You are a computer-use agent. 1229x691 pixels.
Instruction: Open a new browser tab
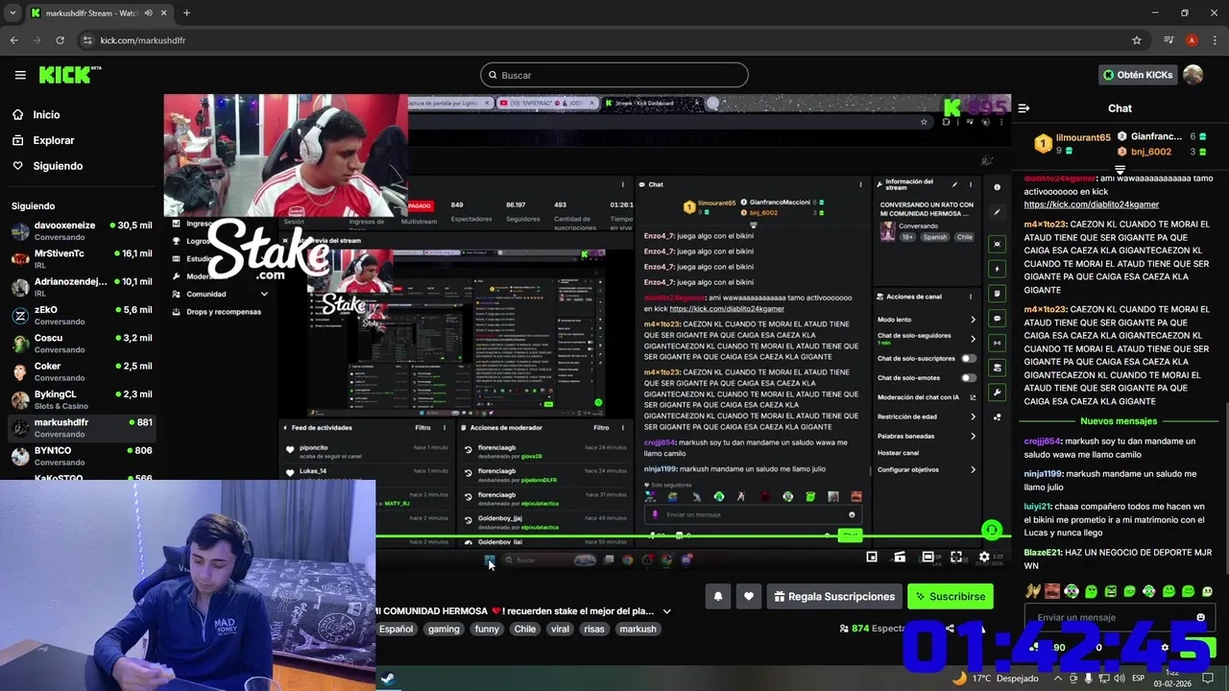186,13
